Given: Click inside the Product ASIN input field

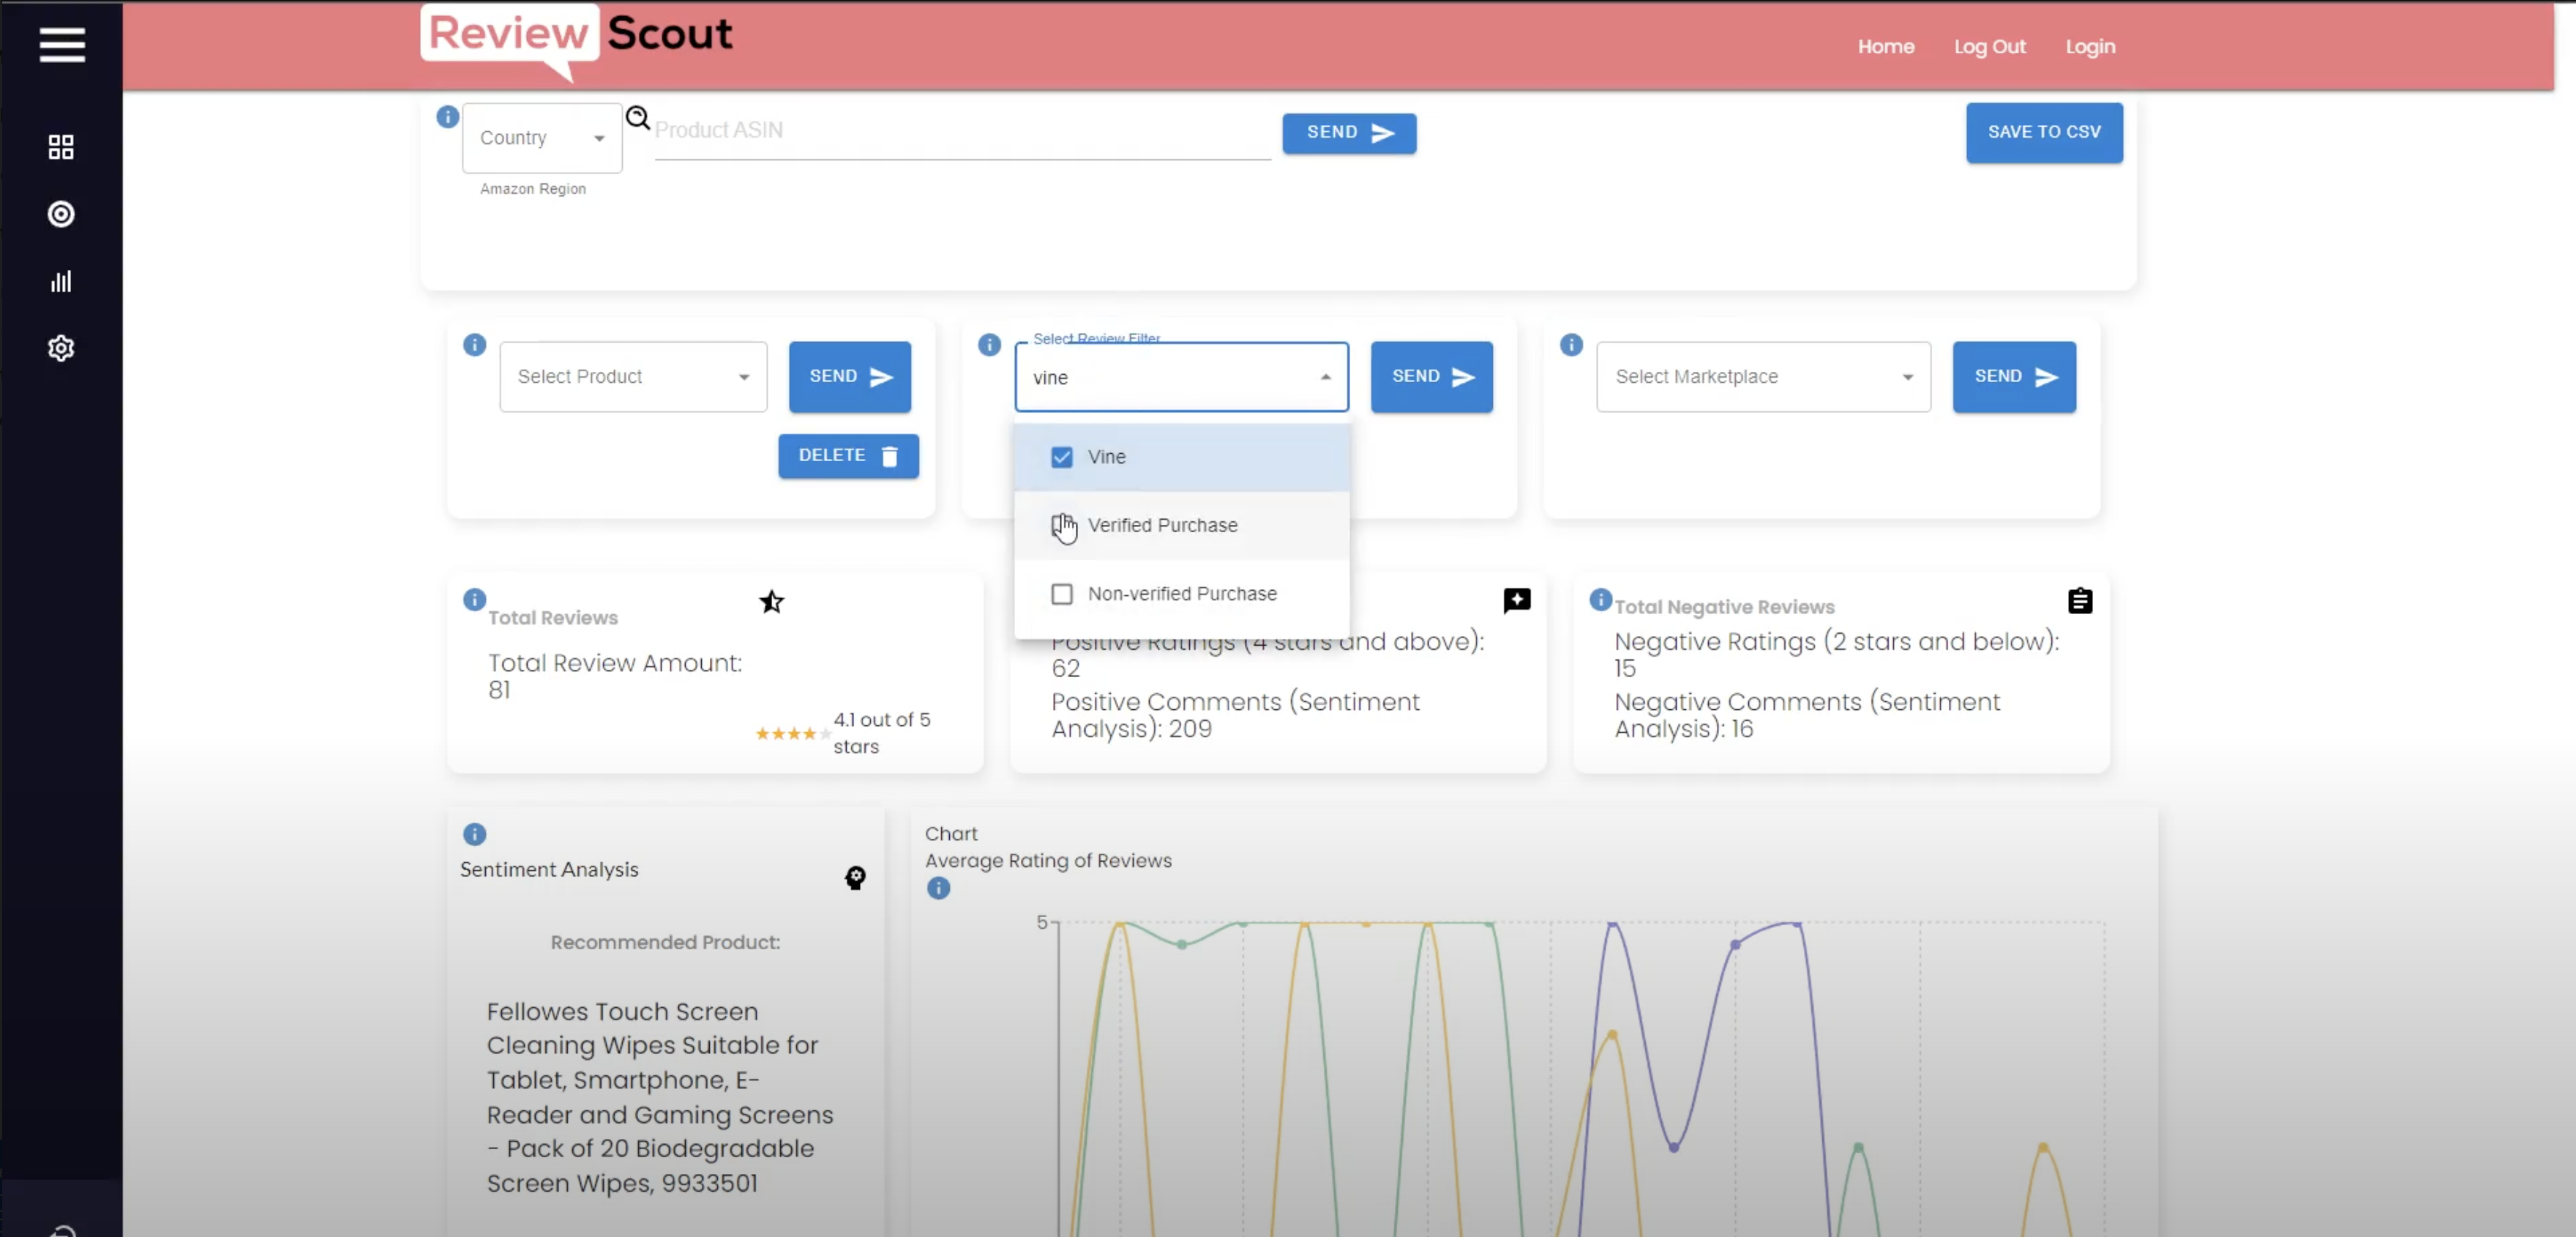Looking at the screenshot, I should click(x=960, y=132).
